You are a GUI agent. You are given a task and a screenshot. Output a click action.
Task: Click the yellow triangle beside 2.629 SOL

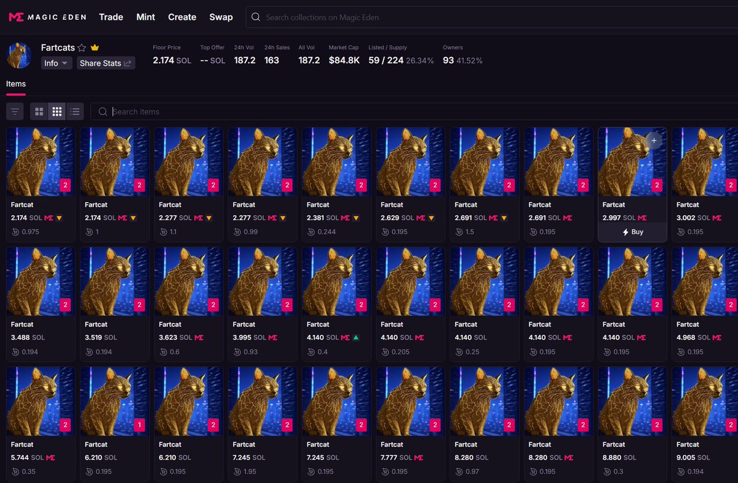431,218
